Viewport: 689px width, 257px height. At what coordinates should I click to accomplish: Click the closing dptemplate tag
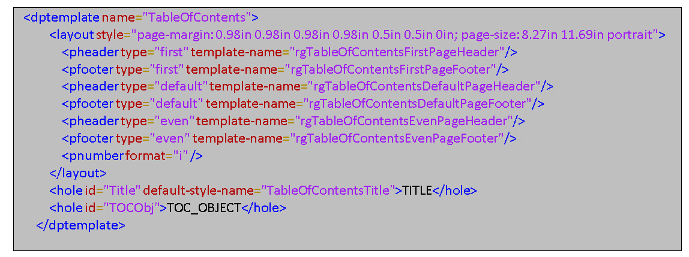pyautogui.click(x=80, y=225)
